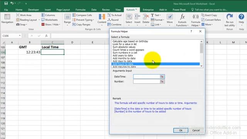The height and width of the screenshot is (139, 247).
Task: Cancel the Formula Helper dialog
Action: pyautogui.click(x=196, y=131)
